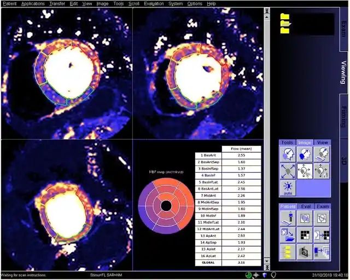Click the black checkered film sheet icon
This screenshot has width=350, height=280.
point(305,235)
